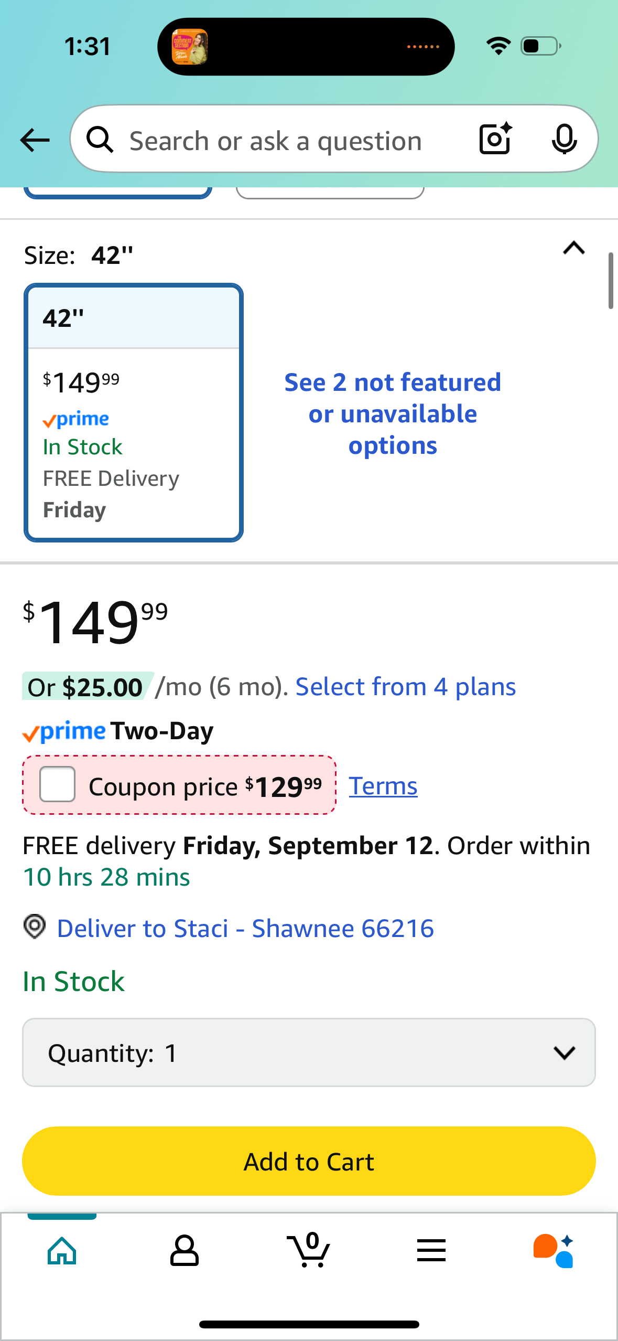Tap the back arrow icon
The width and height of the screenshot is (618, 1341).
click(x=35, y=140)
